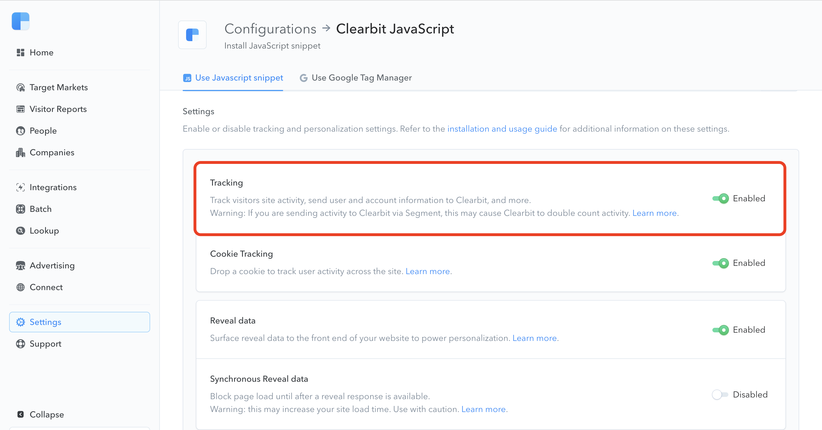
Task: Click the Advertising audience icon
Action: tap(21, 265)
